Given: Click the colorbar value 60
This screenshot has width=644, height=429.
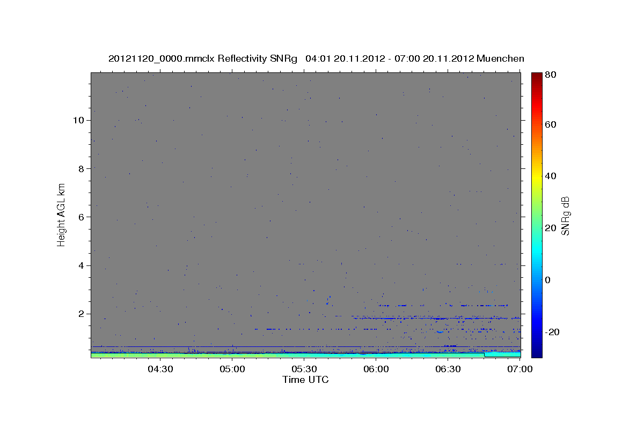Looking at the screenshot, I should tap(550, 124).
